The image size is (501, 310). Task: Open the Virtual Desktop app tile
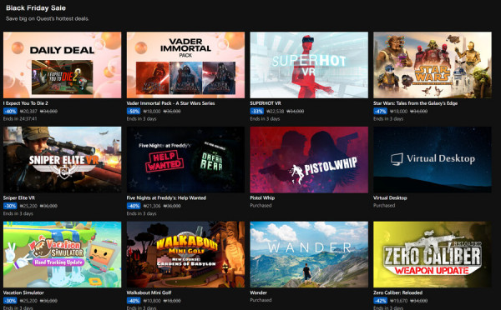[433, 160]
